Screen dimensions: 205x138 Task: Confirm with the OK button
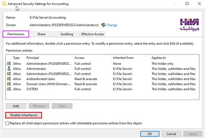pyautogui.click(x=150, y=134)
